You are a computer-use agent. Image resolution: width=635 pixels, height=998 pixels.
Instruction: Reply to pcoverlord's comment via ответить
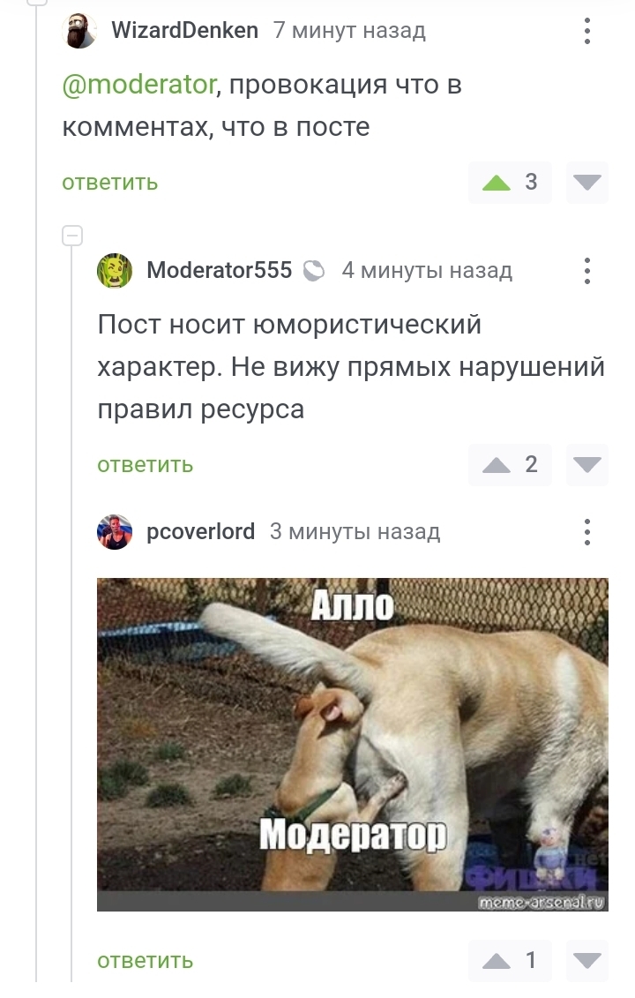click(x=145, y=960)
